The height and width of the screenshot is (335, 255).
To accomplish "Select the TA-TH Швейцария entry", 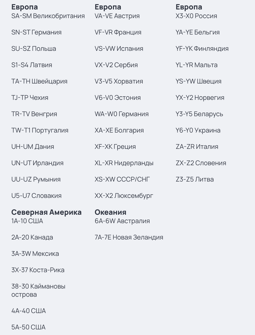I will [39, 82].
